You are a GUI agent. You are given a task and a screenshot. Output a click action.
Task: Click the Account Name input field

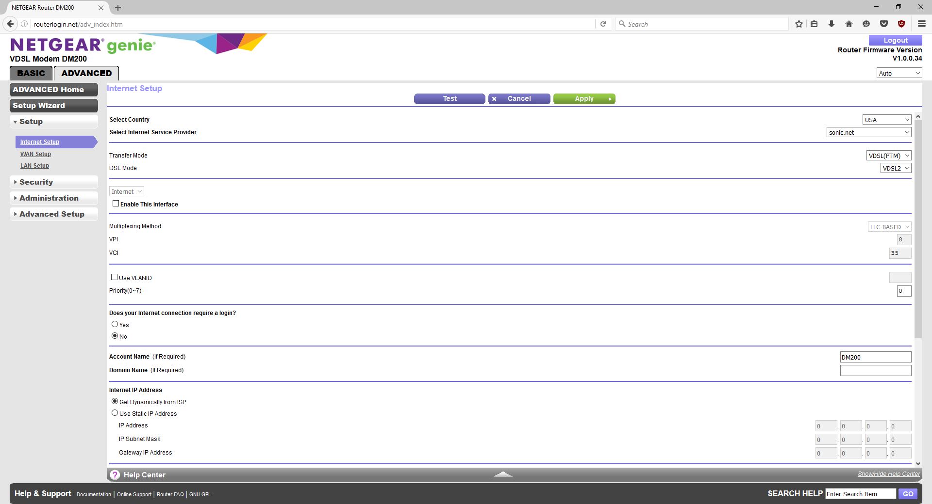[x=876, y=357]
